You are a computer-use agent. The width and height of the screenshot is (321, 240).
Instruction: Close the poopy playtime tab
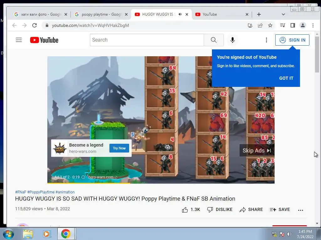coord(126,14)
